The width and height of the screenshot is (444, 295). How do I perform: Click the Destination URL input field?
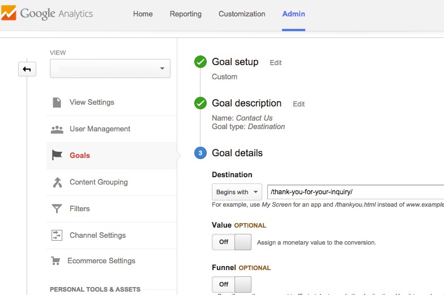pos(355,192)
